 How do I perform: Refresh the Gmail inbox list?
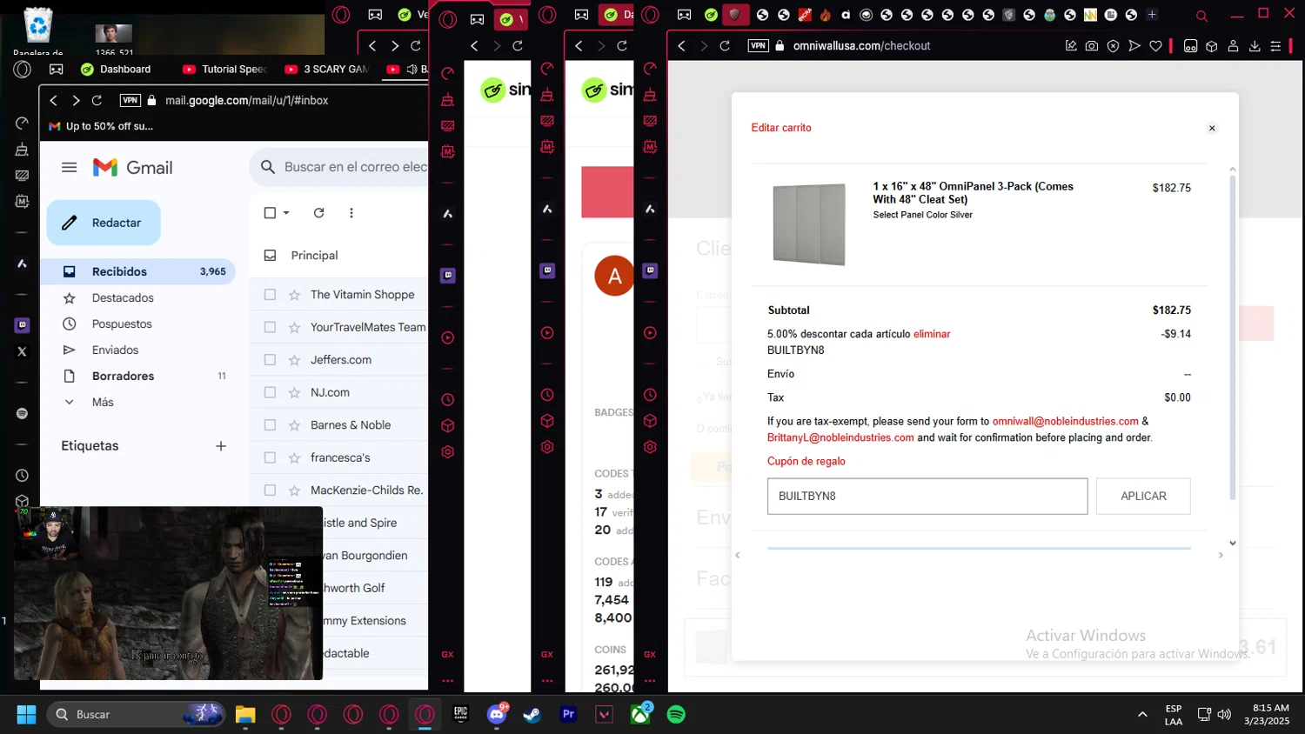(319, 213)
